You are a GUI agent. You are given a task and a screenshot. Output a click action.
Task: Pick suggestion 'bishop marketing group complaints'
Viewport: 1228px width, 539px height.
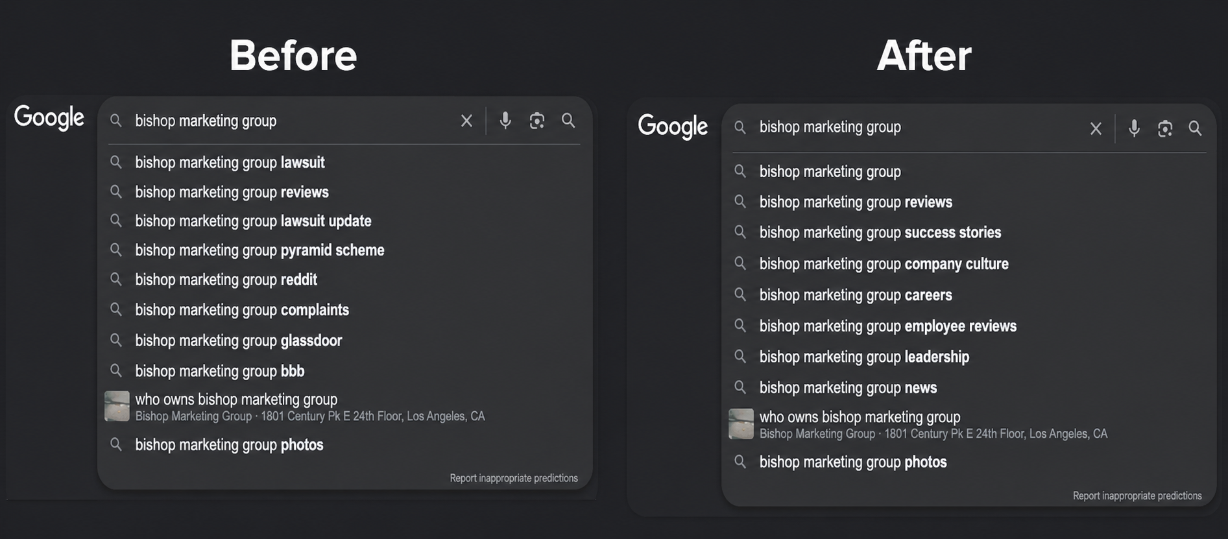click(242, 310)
